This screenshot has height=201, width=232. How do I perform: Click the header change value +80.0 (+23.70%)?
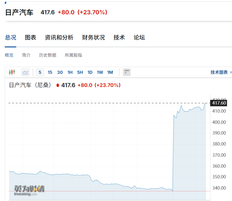(x=82, y=12)
